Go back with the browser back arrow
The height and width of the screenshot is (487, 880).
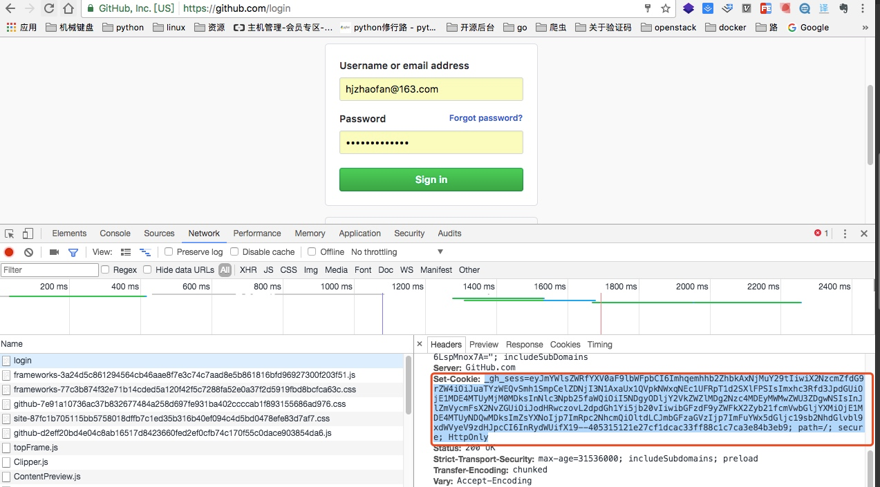tap(10, 9)
